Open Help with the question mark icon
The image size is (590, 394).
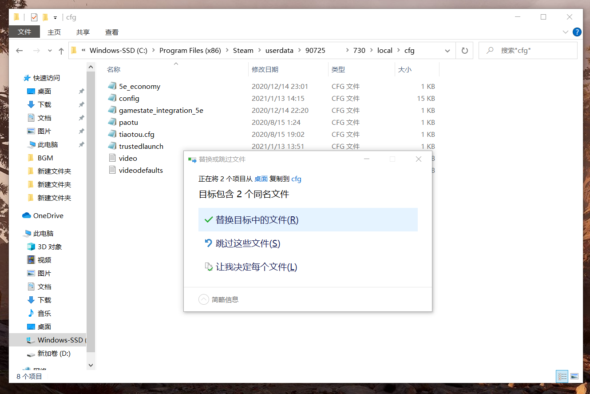point(577,32)
